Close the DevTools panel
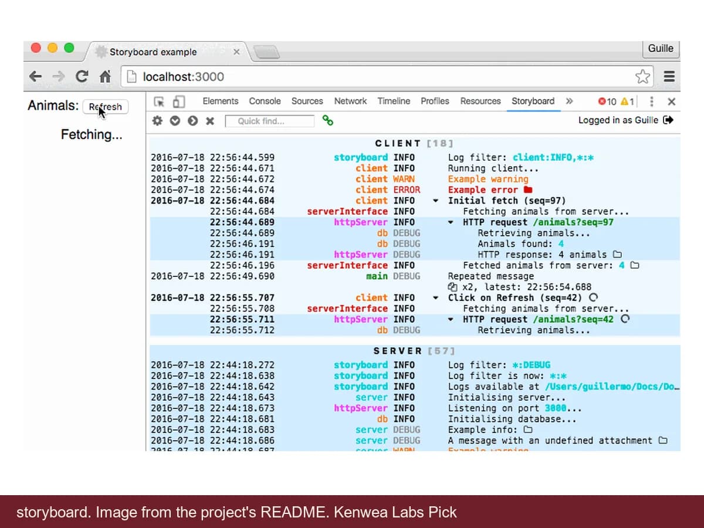Viewport: 704px width, 528px height. click(672, 101)
